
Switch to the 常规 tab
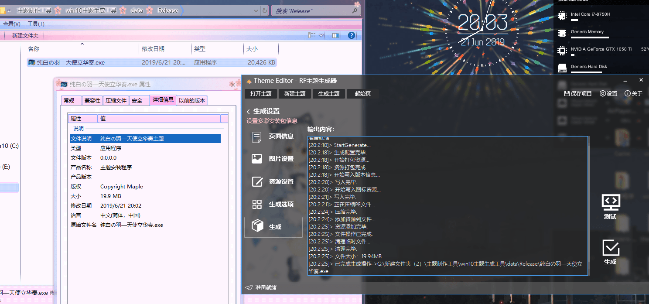pyautogui.click(x=71, y=101)
